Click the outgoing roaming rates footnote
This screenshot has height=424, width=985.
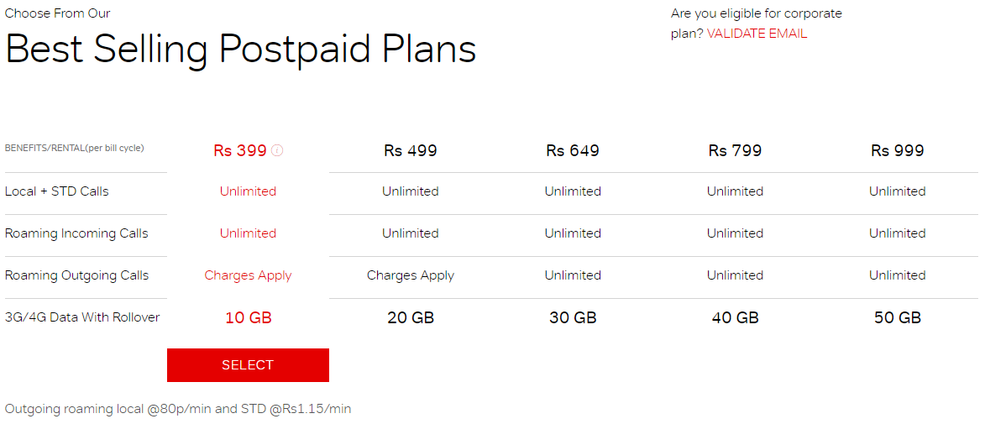178,409
